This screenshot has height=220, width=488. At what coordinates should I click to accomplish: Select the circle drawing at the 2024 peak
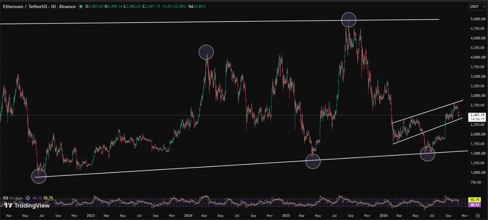pos(206,52)
